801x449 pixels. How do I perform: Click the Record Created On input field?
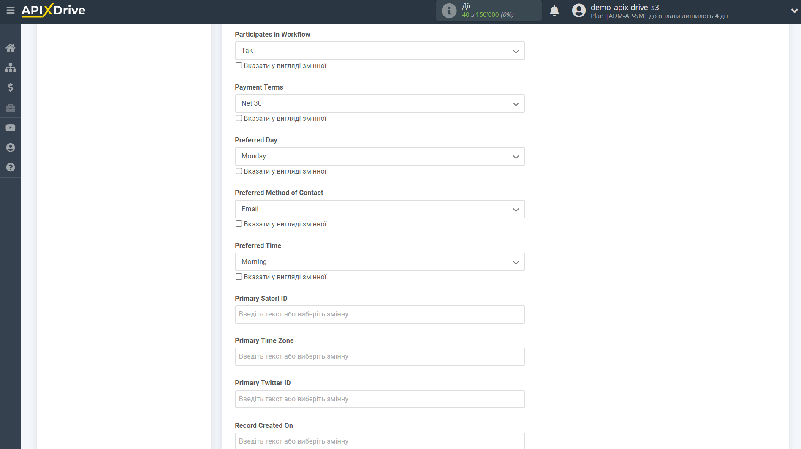(380, 441)
